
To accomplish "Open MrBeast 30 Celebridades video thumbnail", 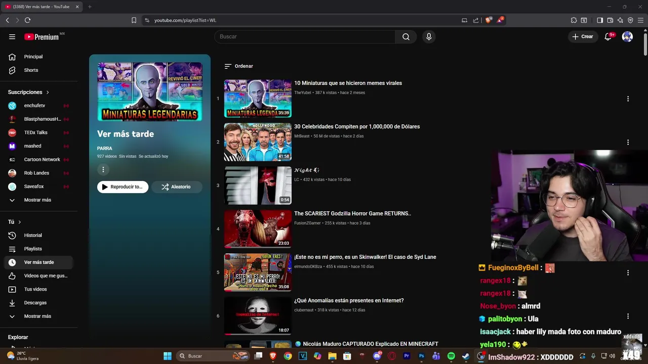I will point(258,142).
